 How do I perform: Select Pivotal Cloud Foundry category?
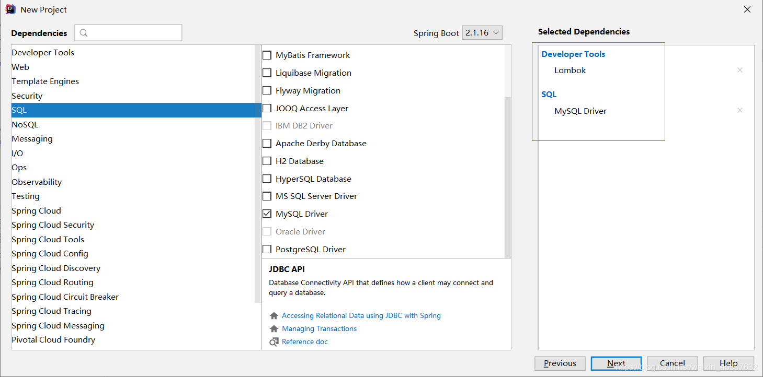[x=133, y=340]
